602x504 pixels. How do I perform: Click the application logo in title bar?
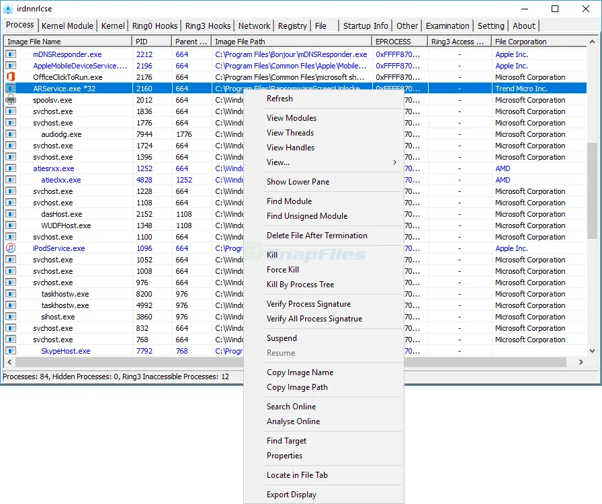coord(8,9)
